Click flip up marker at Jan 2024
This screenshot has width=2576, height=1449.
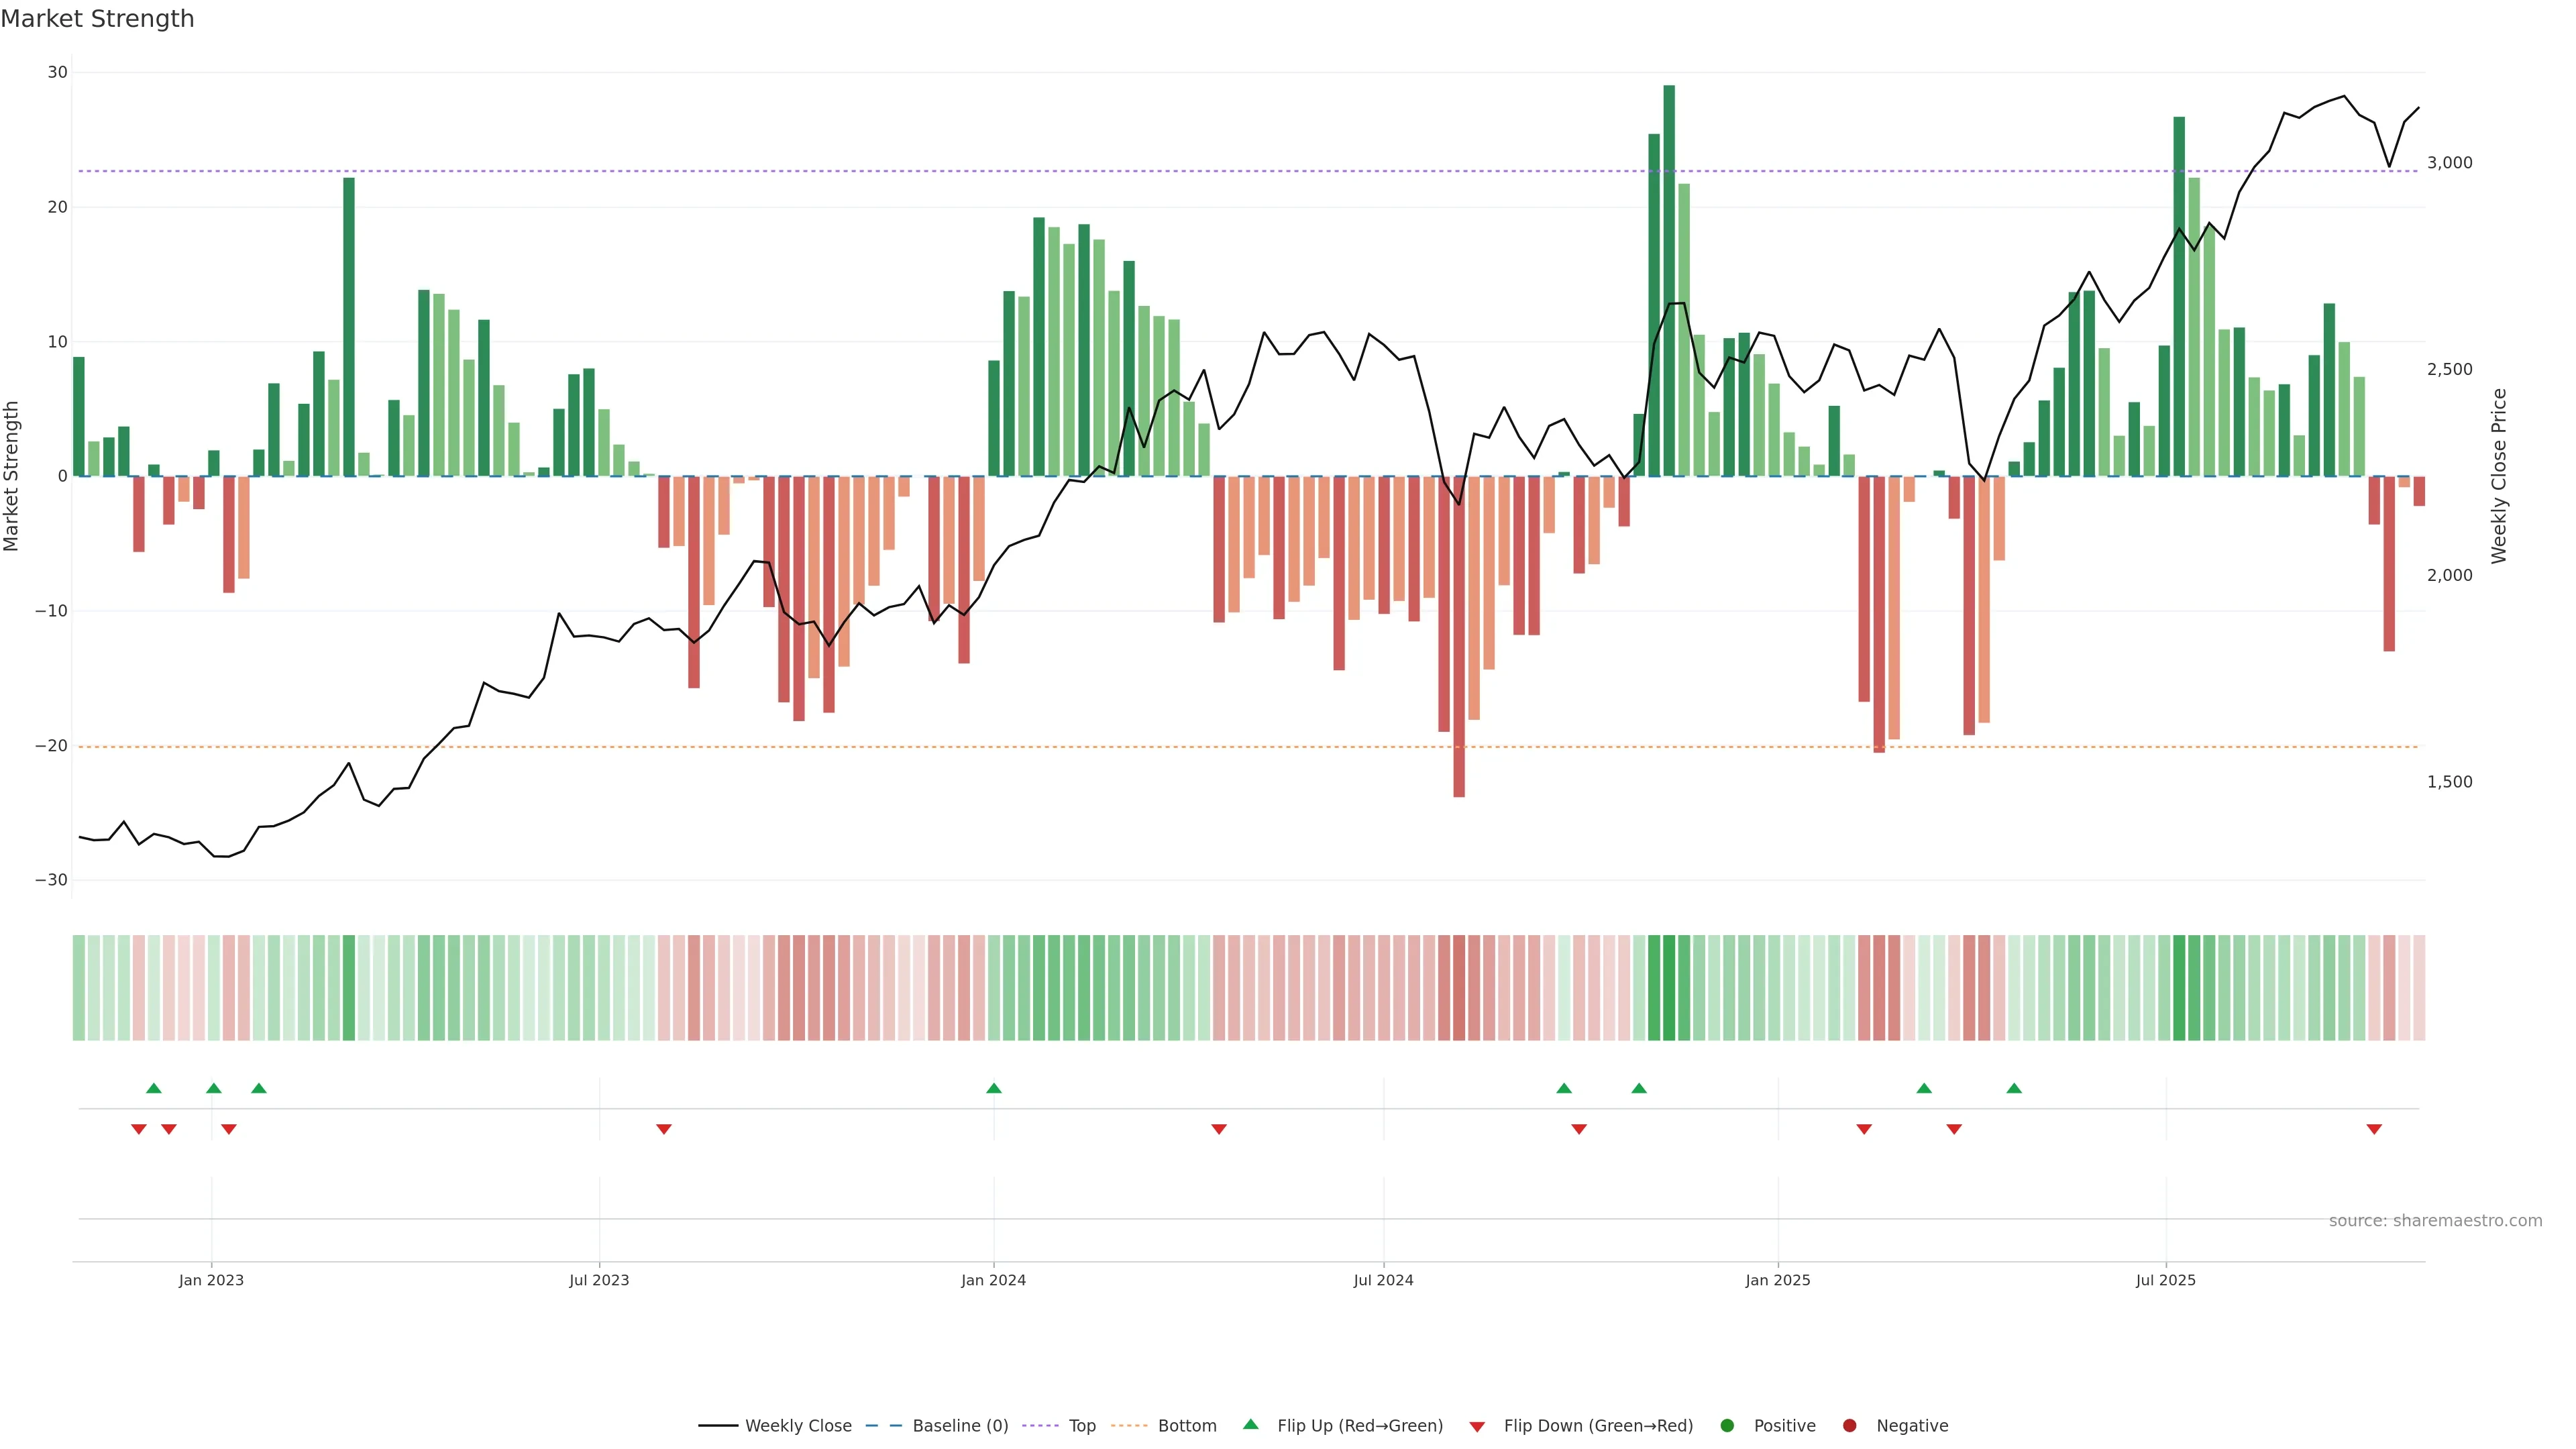tap(993, 1088)
